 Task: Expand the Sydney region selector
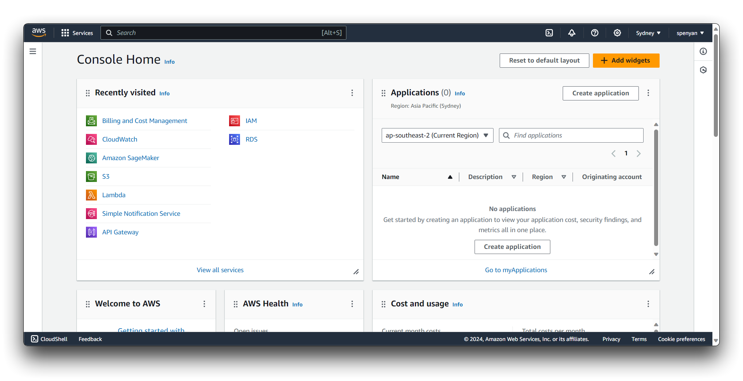click(648, 33)
